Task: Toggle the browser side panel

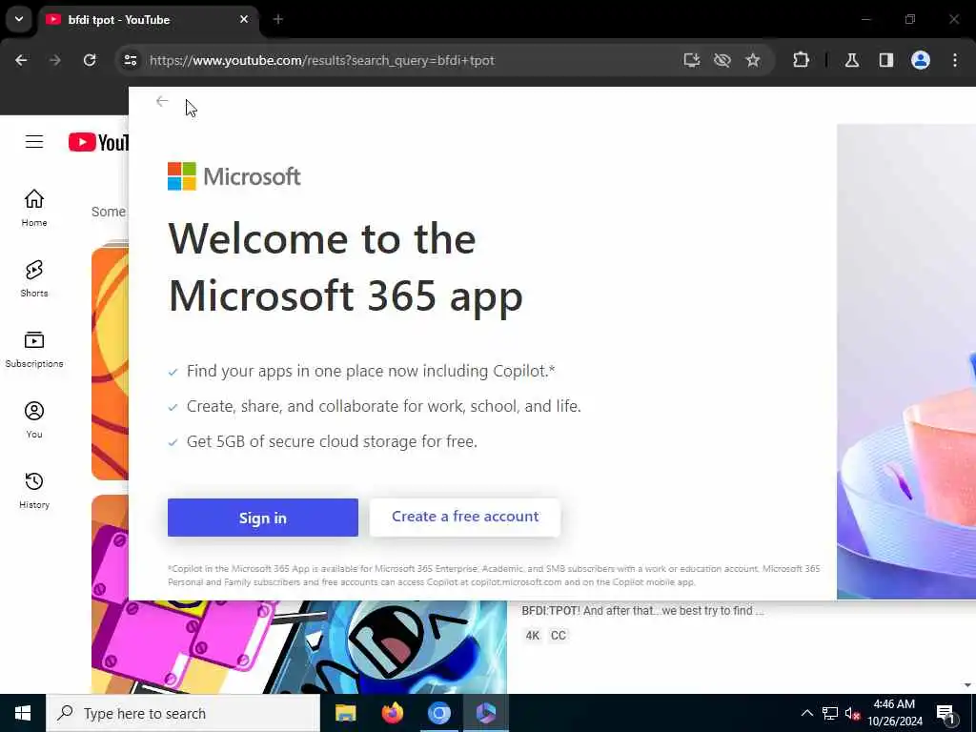Action: click(886, 60)
